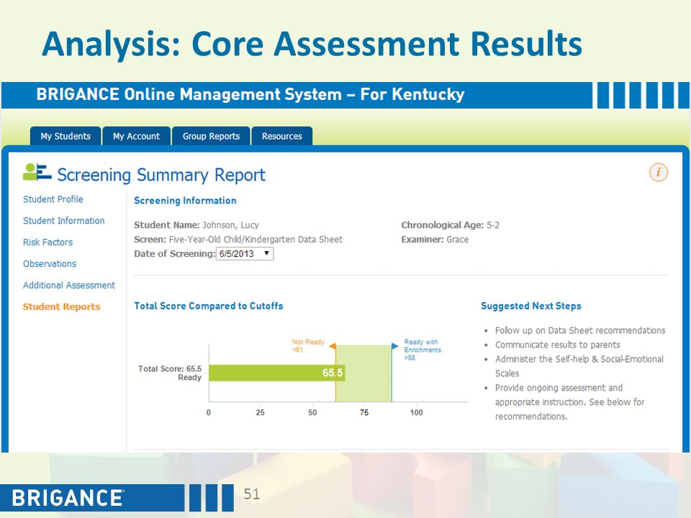Click Five-Year-Old Child/Kindergarten Data Sheet text
The height and width of the screenshot is (518, 691).
click(x=256, y=240)
